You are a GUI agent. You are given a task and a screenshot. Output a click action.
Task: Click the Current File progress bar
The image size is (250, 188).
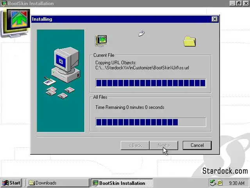point(151,83)
